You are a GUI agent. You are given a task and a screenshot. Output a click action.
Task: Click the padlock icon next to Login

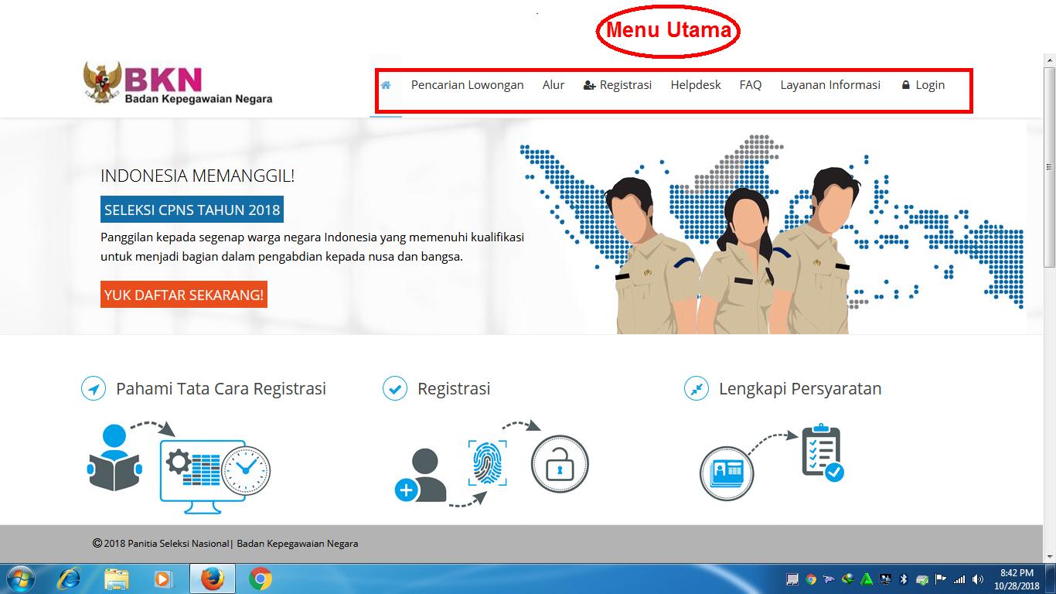click(x=904, y=85)
